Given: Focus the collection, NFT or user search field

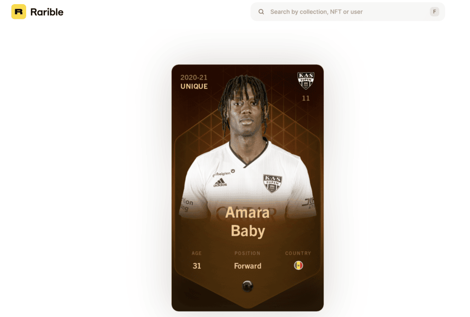Looking at the screenshot, I should click(347, 11).
